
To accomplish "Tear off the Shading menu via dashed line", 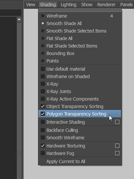I will 80,10.
